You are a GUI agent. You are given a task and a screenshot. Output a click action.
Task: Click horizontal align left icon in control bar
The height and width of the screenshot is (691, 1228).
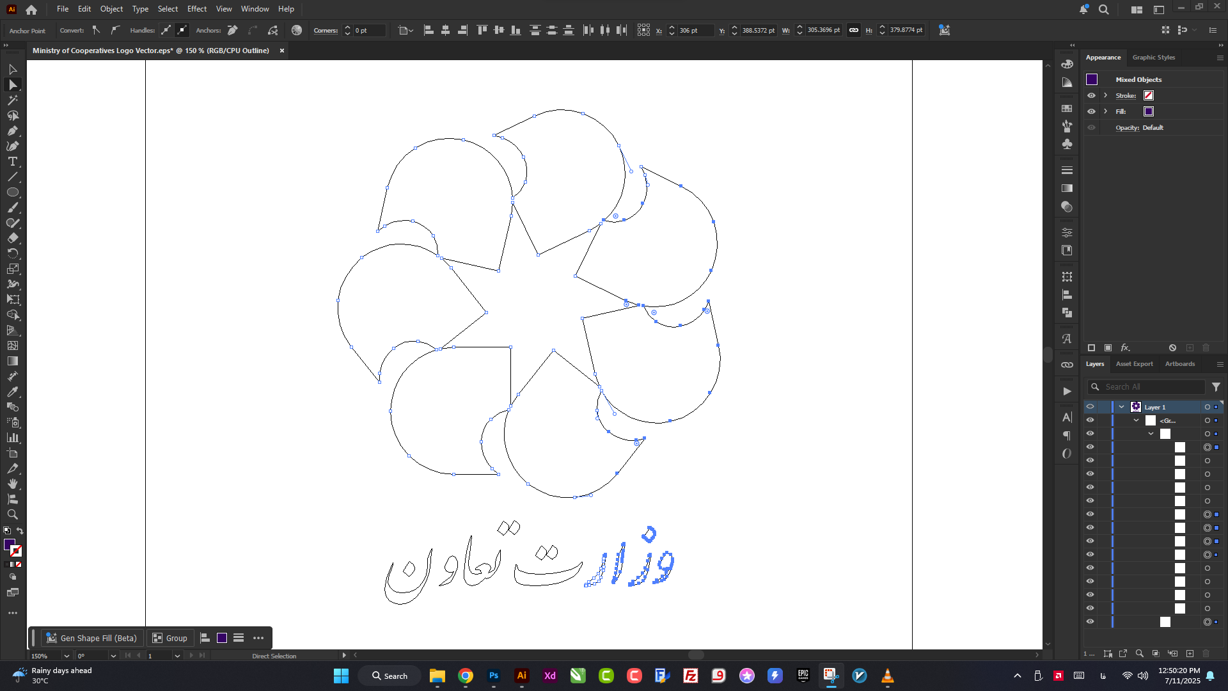pyautogui.click(x=429, y=30)
